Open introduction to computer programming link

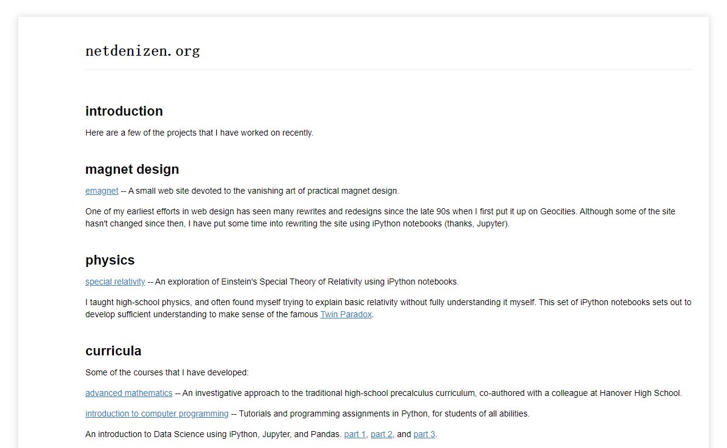click(157, 413)
